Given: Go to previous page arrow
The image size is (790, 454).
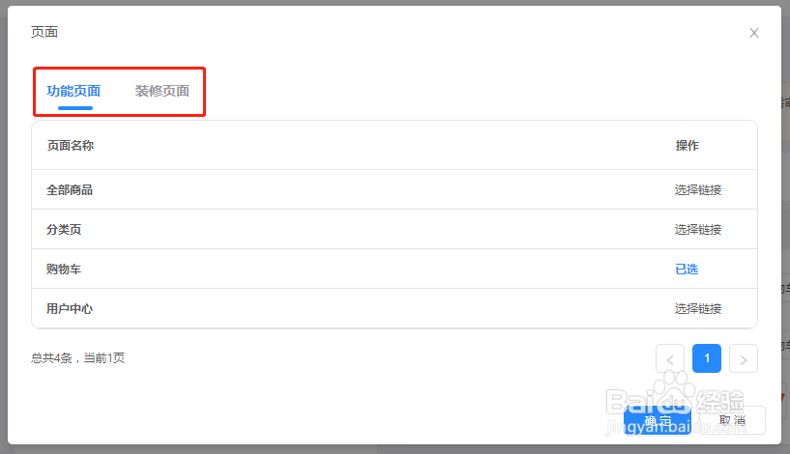Looking at the screenshot, I should (x=669, y=359).
